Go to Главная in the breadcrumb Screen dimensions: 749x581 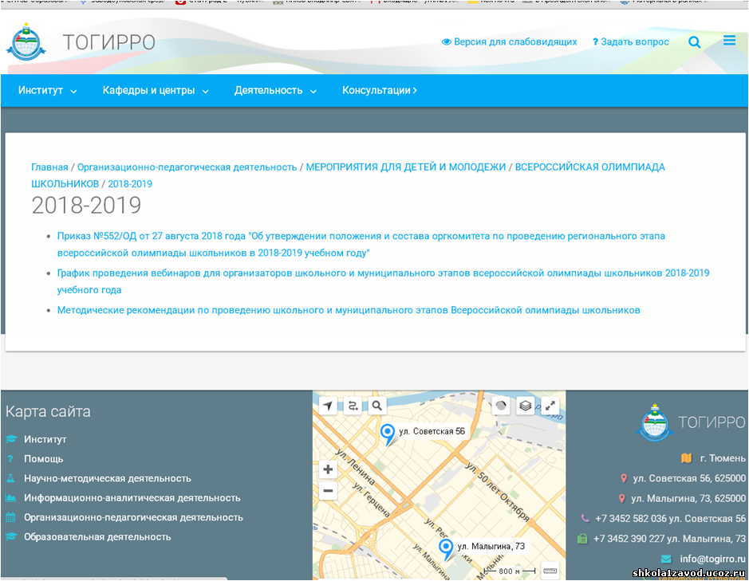49,167
